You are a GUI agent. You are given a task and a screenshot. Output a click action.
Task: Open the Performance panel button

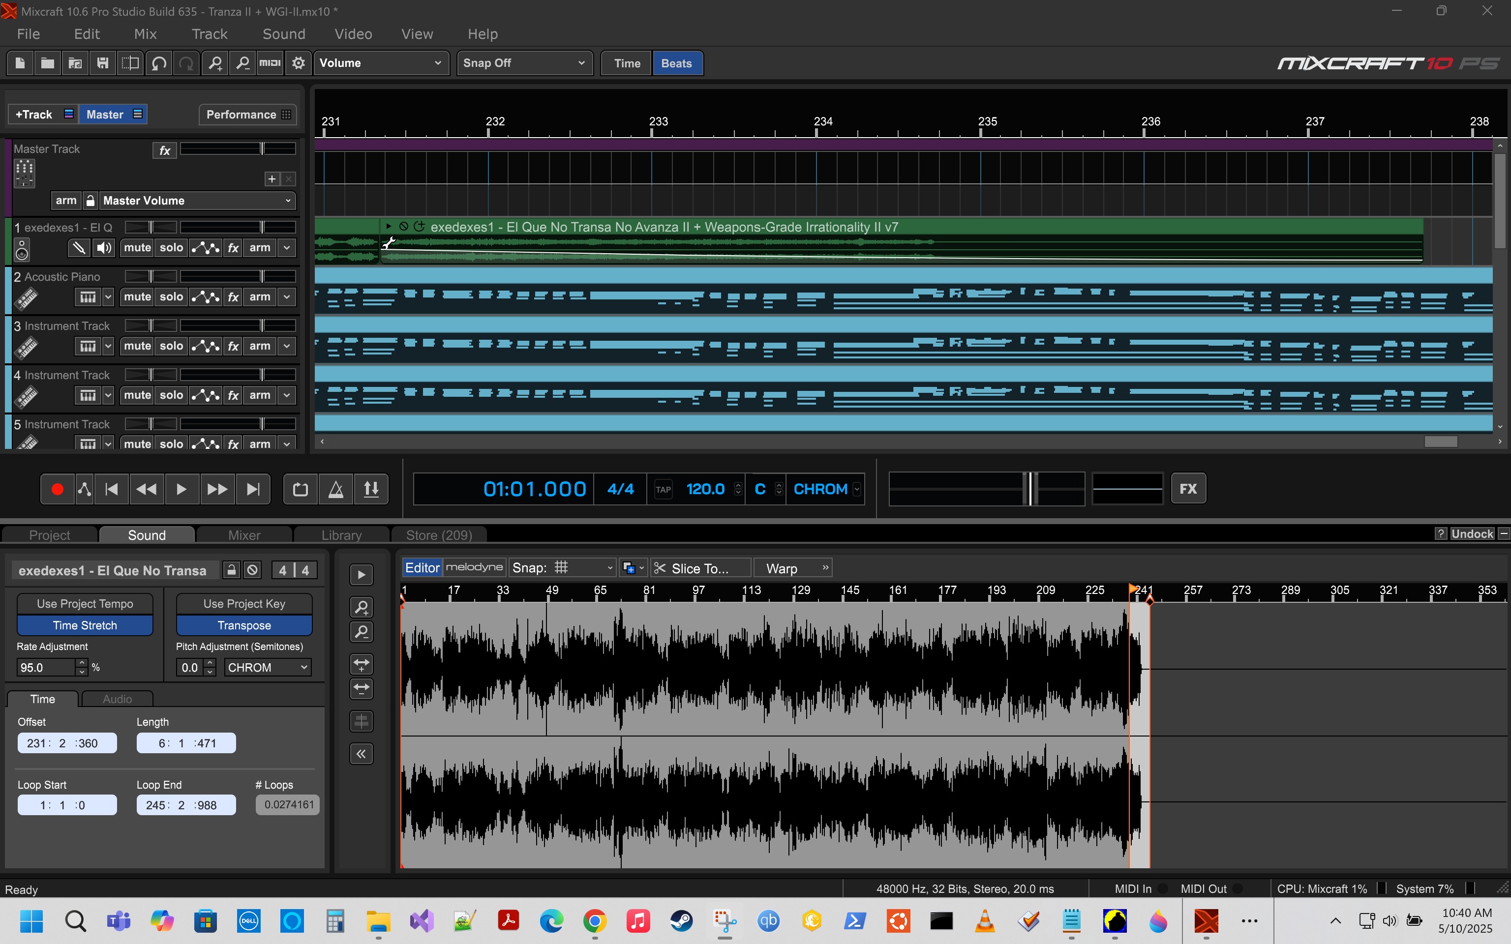248,114
